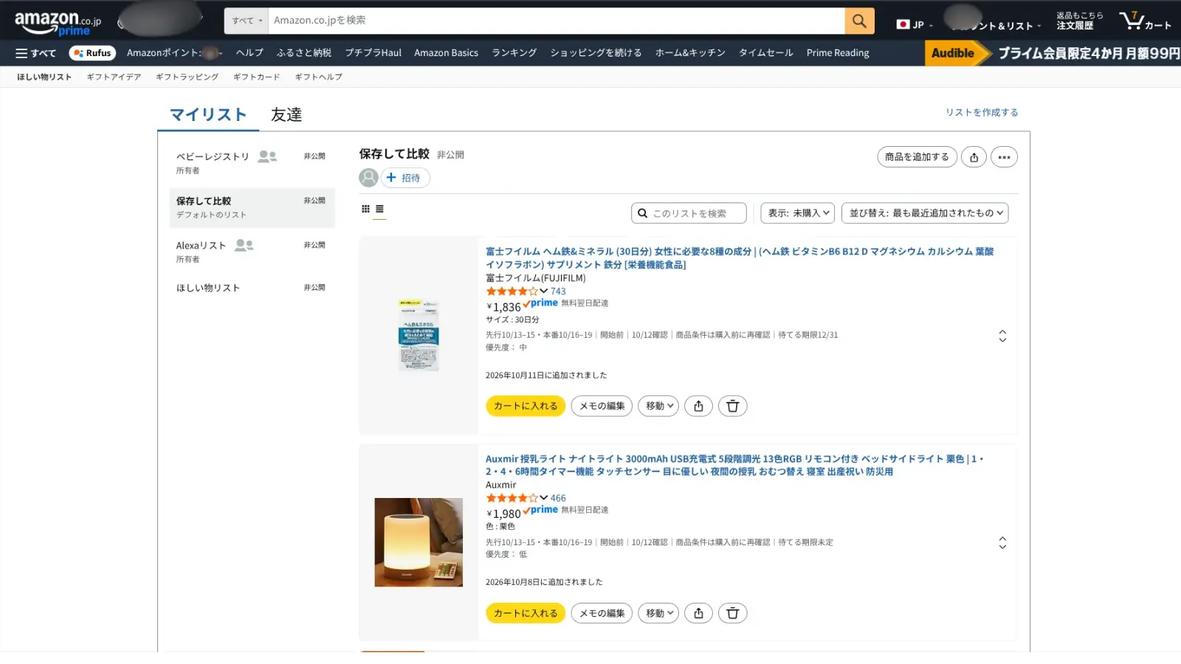Open 移動 dropdown for the 富士フイルム item
1181x664 pixels.
click(x=658, y=406)
